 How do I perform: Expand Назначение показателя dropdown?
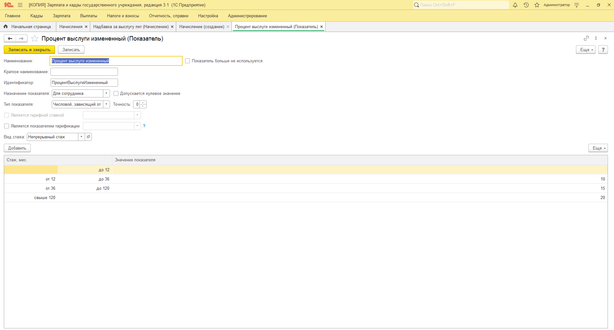[106, 94]
